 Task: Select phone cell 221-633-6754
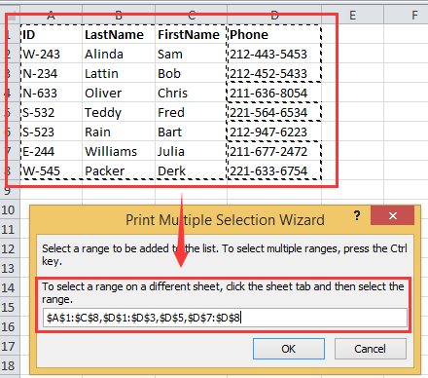274,170
